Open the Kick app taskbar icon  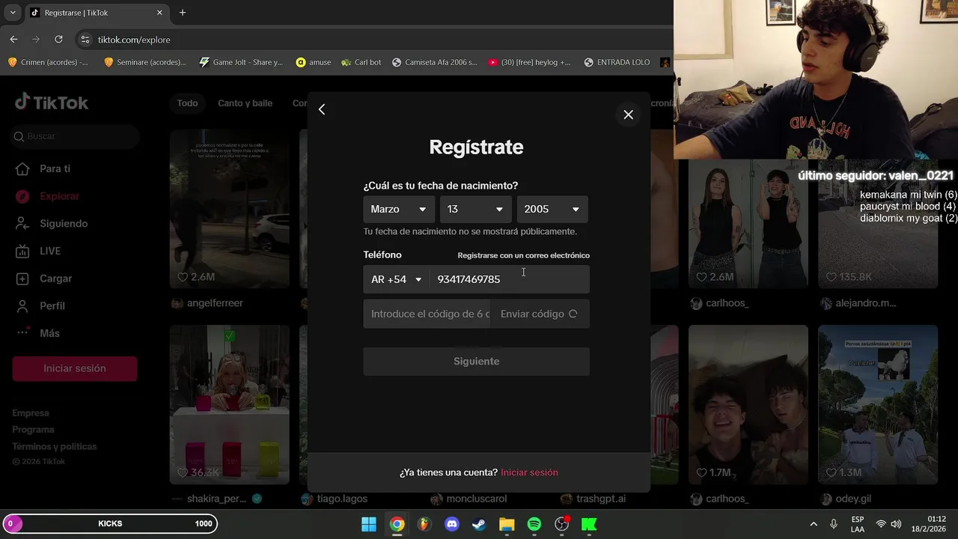pyautogui.click(x=589, y=524)
